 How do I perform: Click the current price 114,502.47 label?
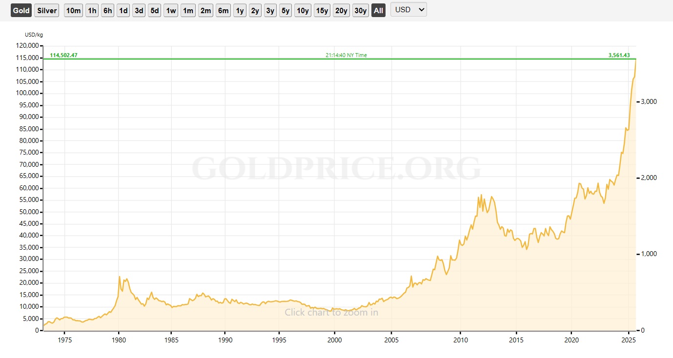63,55
